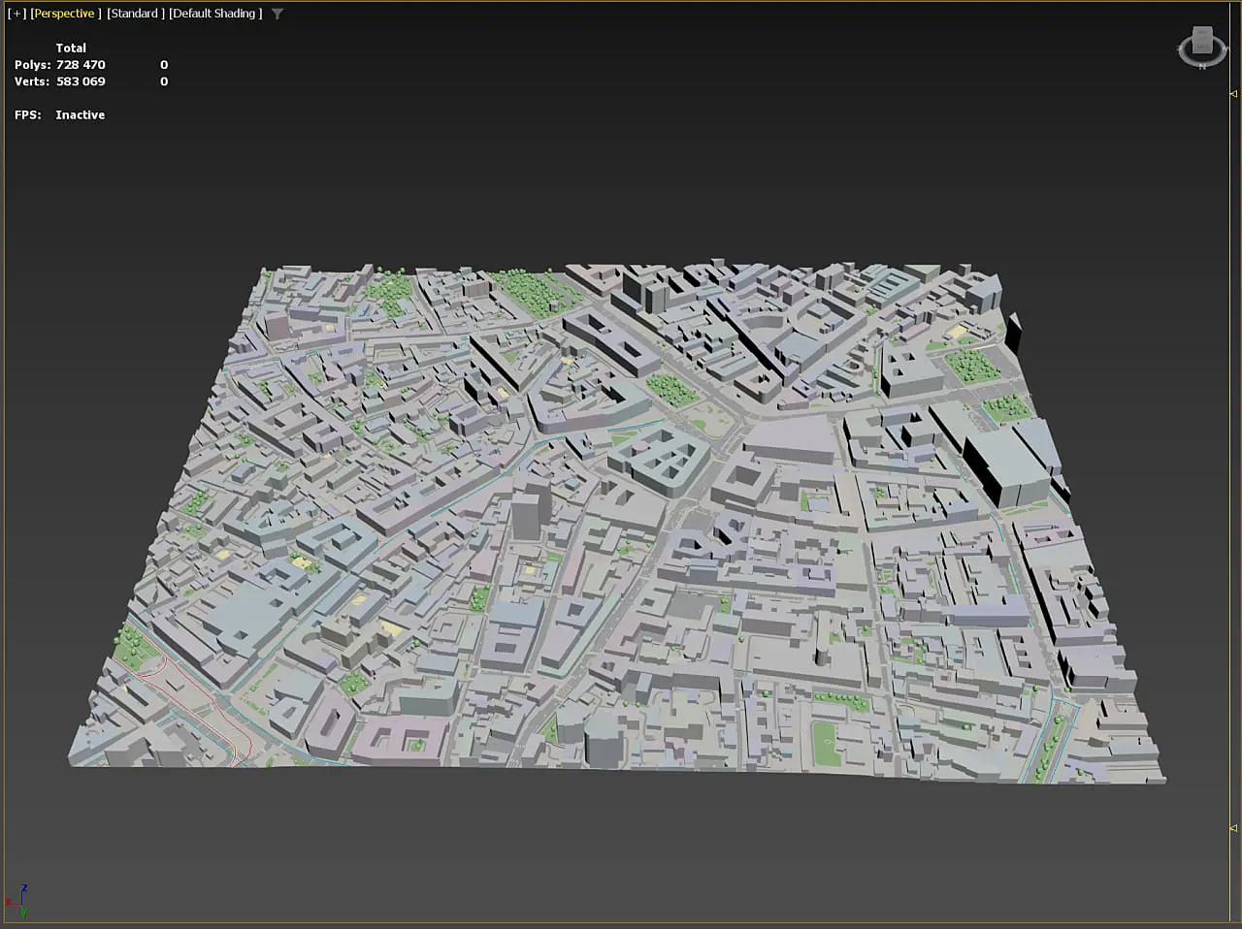Image resolution: width=1242 pixels, height=929 pixels.
Task: Open the Default Shading viewport menu
Action: [215, 14]
